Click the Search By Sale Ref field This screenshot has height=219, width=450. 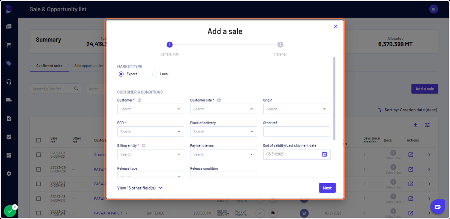tap(56, 89)
